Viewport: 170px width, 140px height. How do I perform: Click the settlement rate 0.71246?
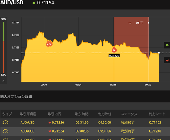(155, 131)
